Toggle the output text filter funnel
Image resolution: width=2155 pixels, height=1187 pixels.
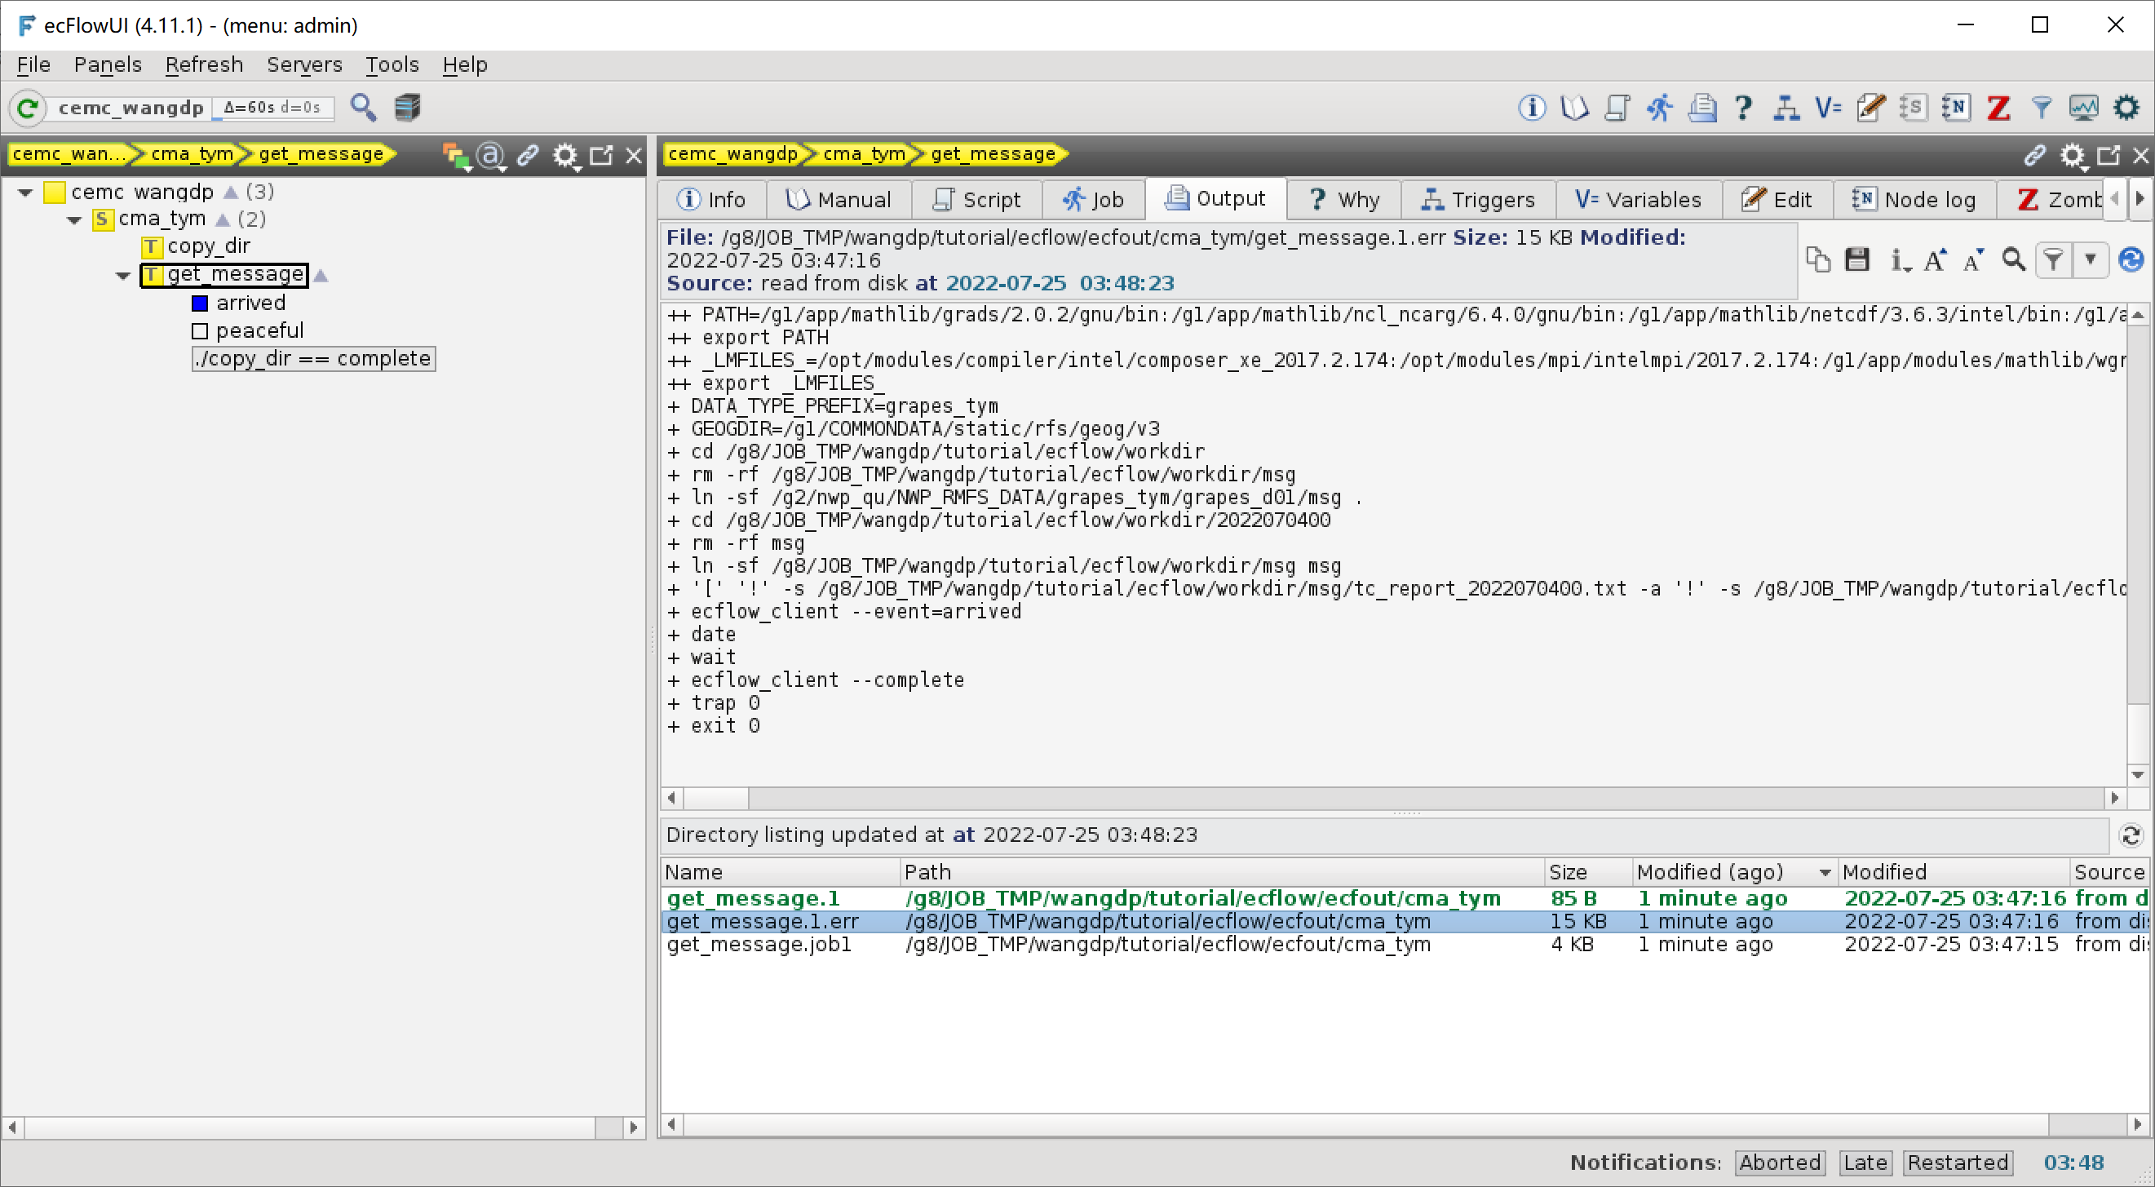pyautogui.click(x=2053, y=260)
